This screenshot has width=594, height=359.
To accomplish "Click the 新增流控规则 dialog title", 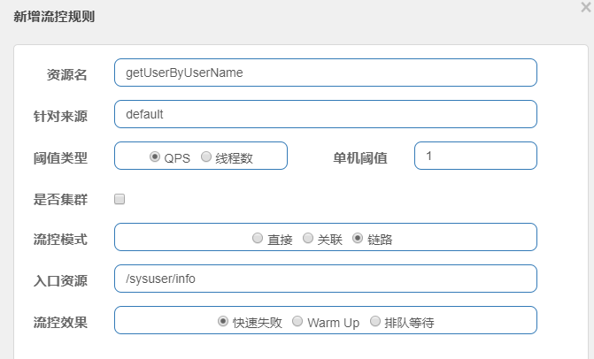I will [55, 16].
